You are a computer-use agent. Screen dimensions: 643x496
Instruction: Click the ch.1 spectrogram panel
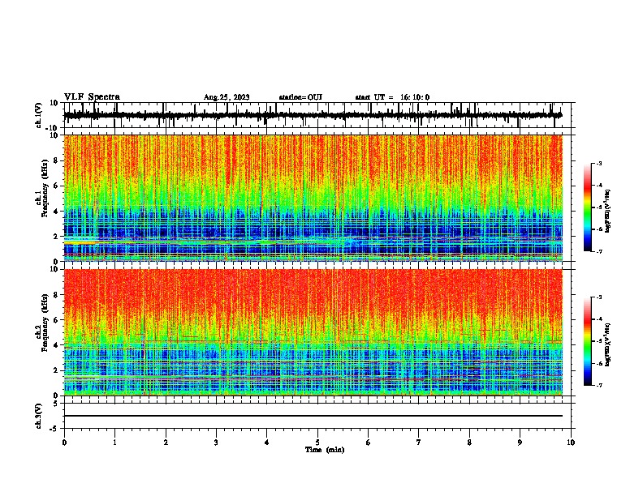click(313, 198)
